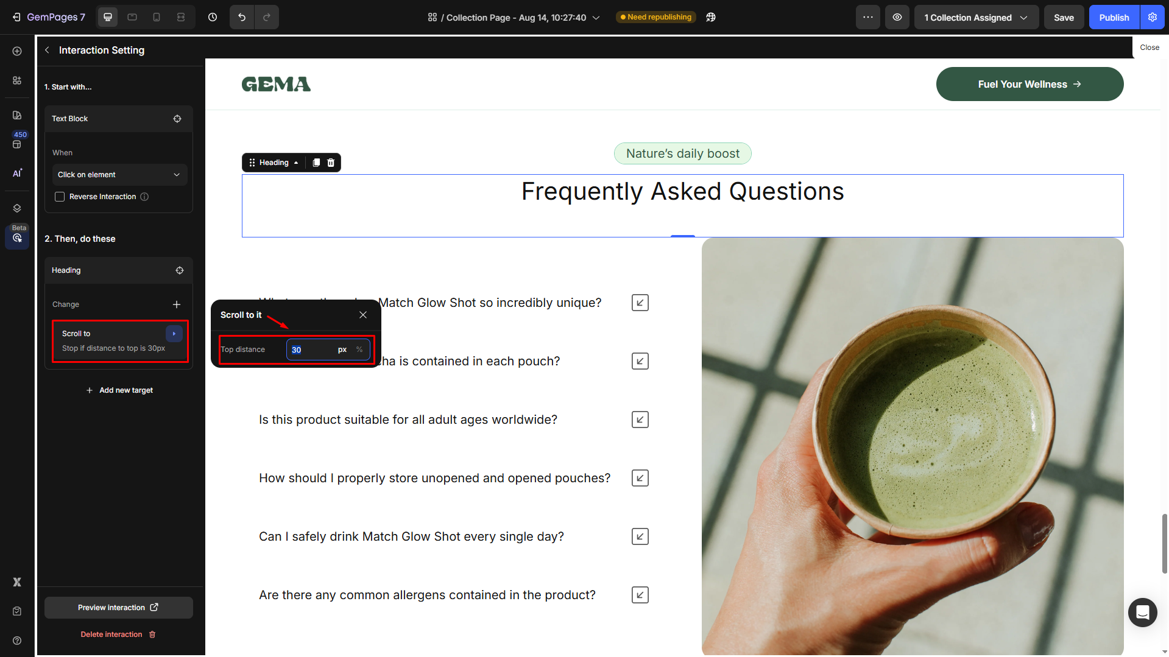This screenshot has height=657, width=1169.
Task: Open the live chat support bubble
Action: [x=1142, y=612]
